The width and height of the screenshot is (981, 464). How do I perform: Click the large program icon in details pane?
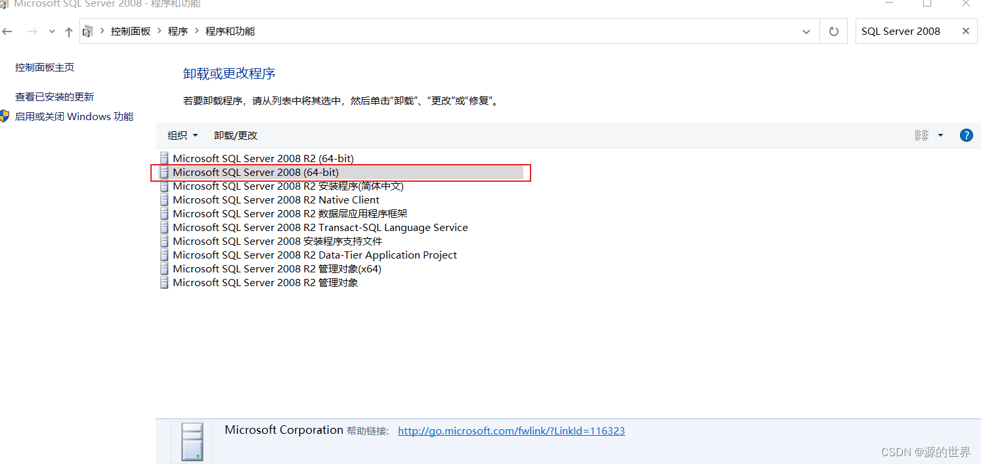pos(192,442)
